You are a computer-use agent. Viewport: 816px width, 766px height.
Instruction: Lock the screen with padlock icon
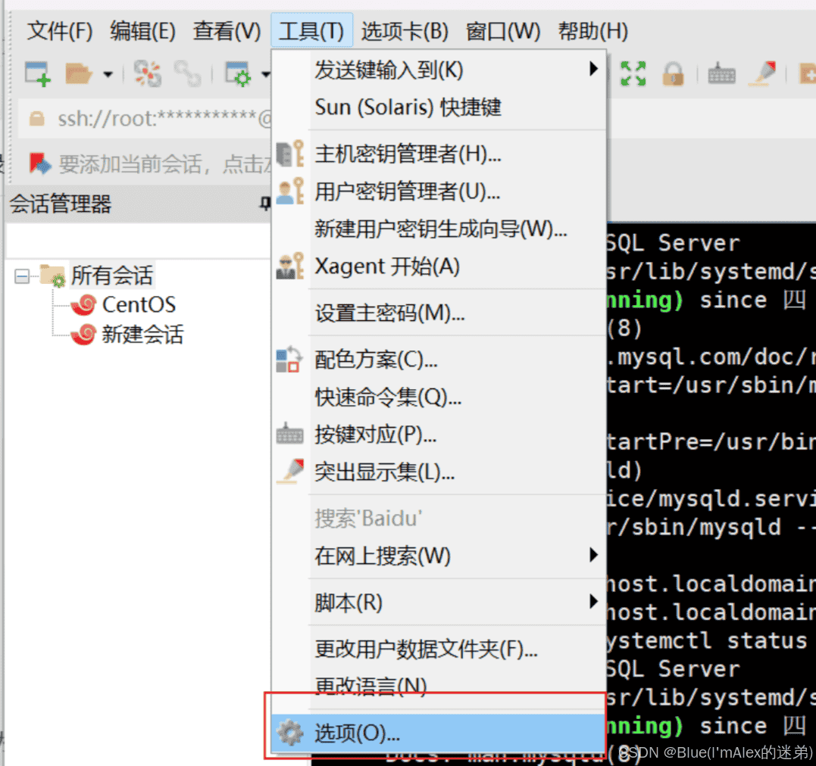click(x=673, y=73)
